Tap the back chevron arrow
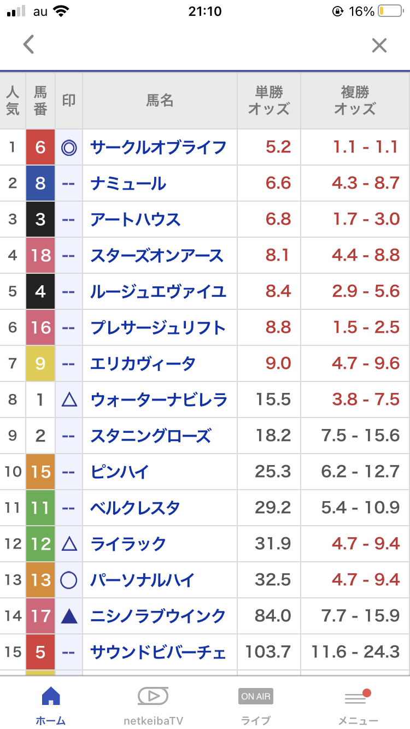 [x=29, y=44]
